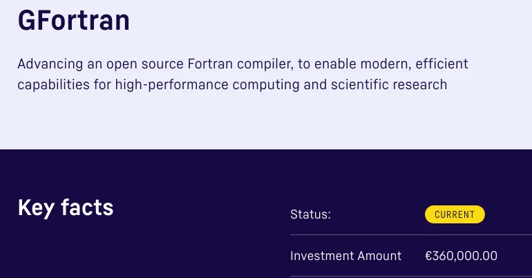Select the €360,000.00 investment value
This screenshot has width=532, height=278.
click(462, 256)
